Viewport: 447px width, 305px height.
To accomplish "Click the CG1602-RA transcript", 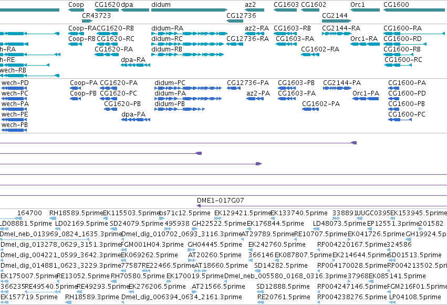I will [x=310, y=55].
